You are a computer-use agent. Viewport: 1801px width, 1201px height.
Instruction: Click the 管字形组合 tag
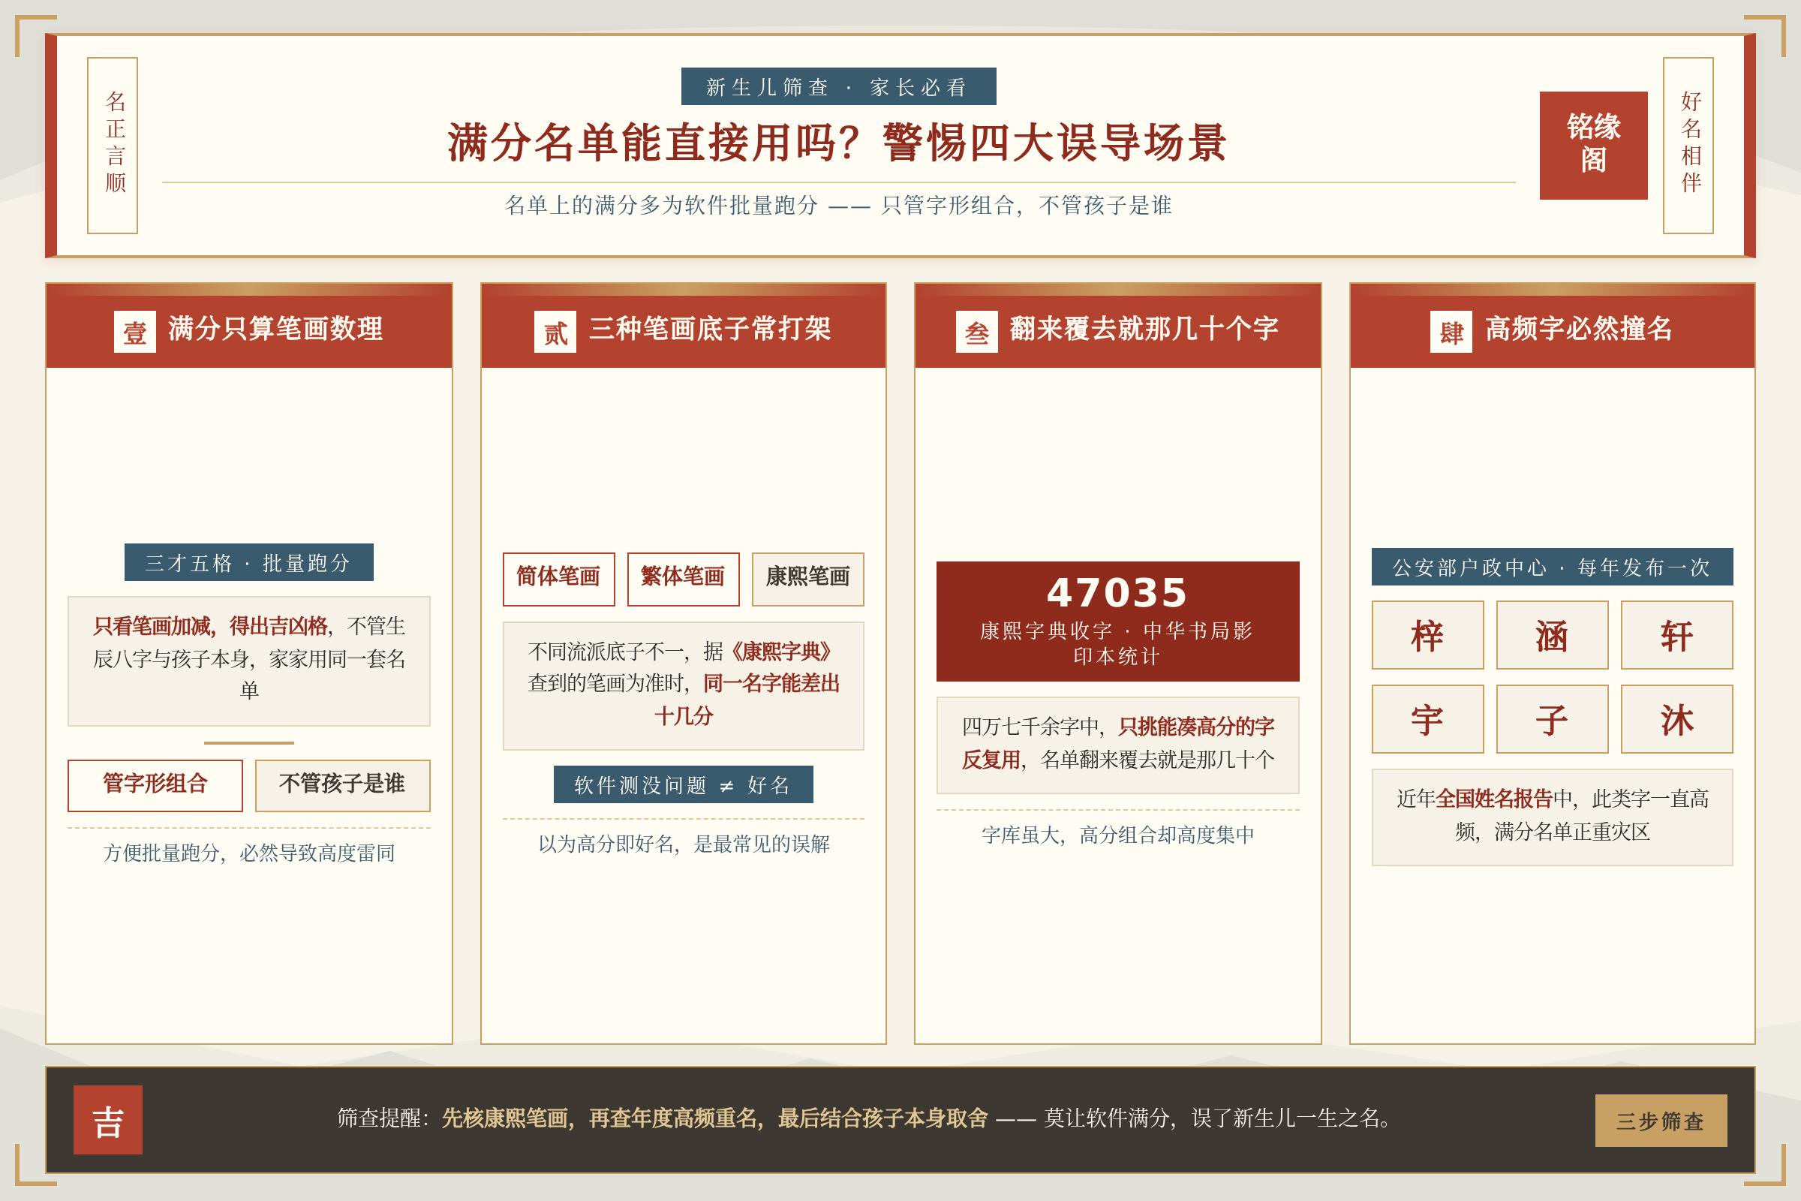(x=155, y=786)
